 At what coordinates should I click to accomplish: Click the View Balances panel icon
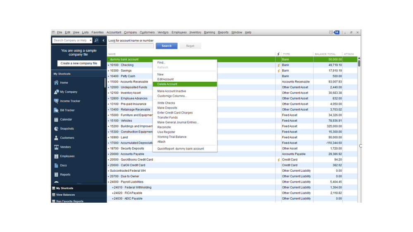pyautogui.click(x=54, y=195)
